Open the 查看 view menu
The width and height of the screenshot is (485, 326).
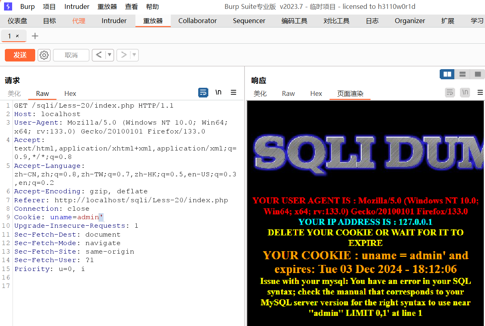[131, 6]
